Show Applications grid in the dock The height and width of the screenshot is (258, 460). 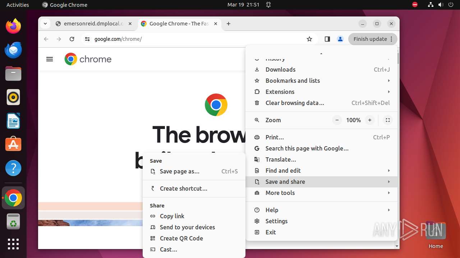[x=13, y=244]
